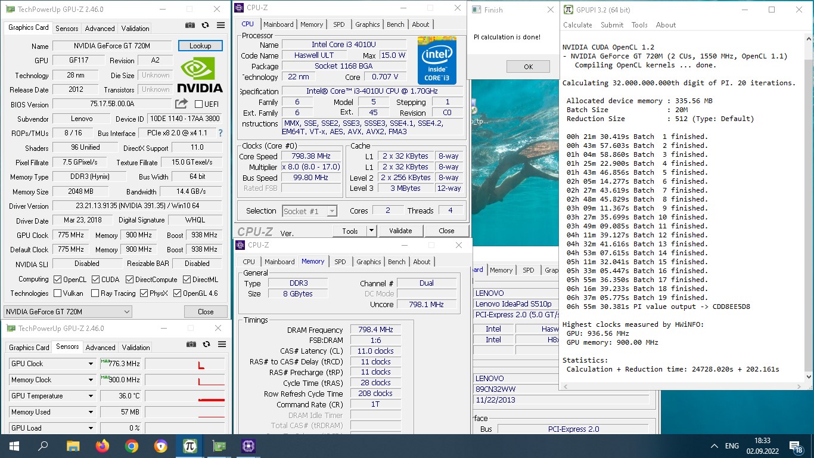Launch Firefox from the taskbar
This screenshot has height=458, width=814.
[x=102, y=446]
